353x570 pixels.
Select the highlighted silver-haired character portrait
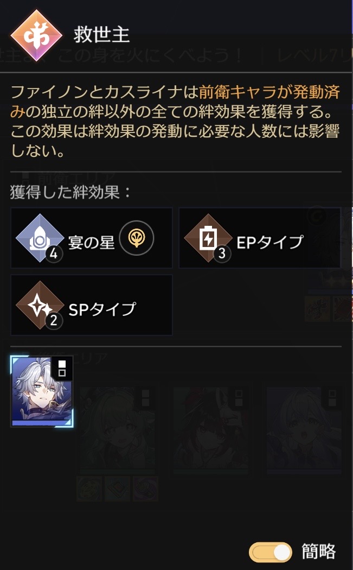click(42, 391)
